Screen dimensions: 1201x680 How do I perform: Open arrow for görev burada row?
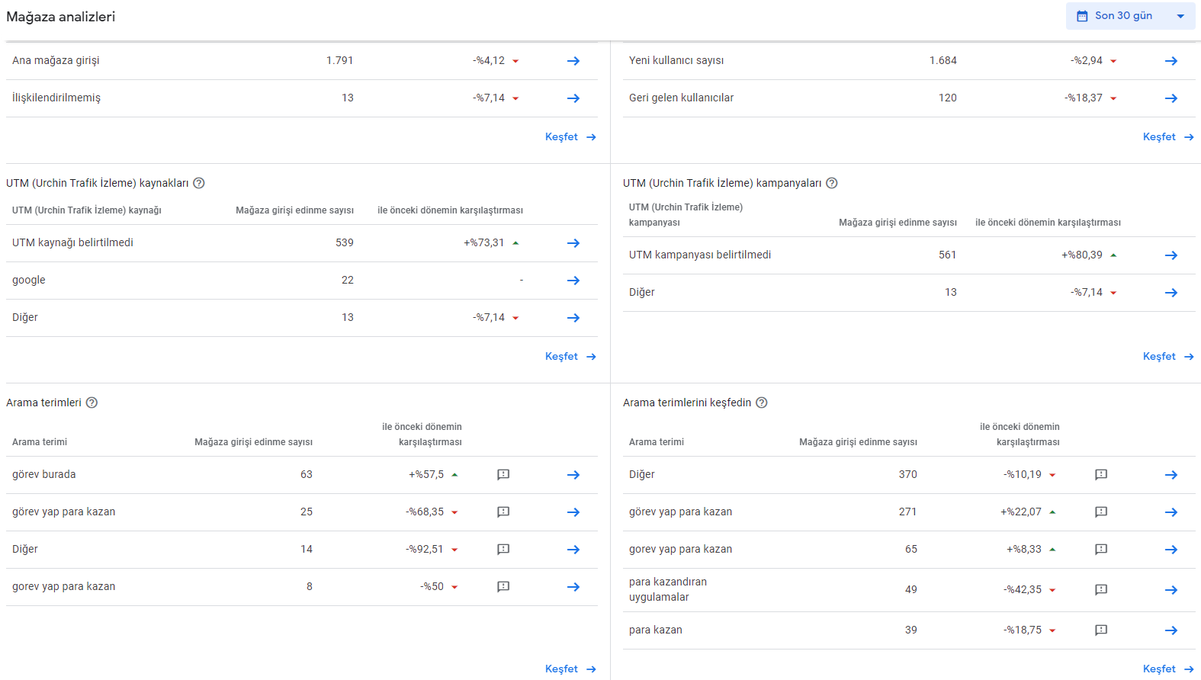[x=573, y=475]
